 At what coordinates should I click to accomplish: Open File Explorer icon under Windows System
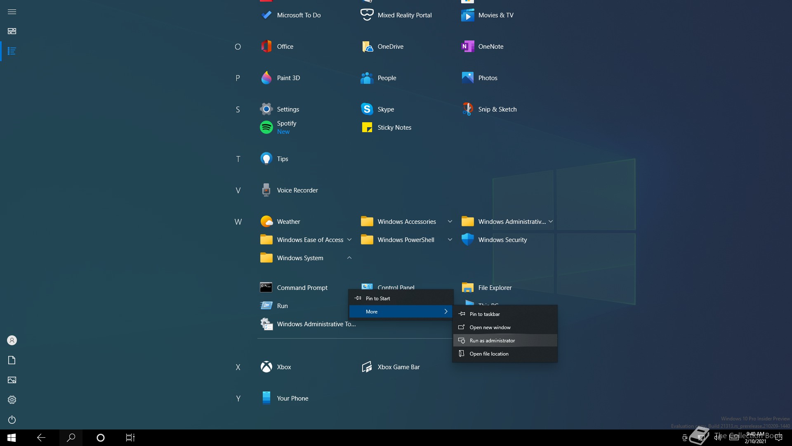pyautogui.click(x=467, y=288)
